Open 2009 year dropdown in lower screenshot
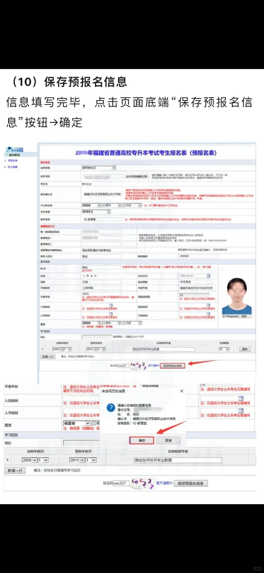Screen dimensions: 264x573 pos(29,460)
